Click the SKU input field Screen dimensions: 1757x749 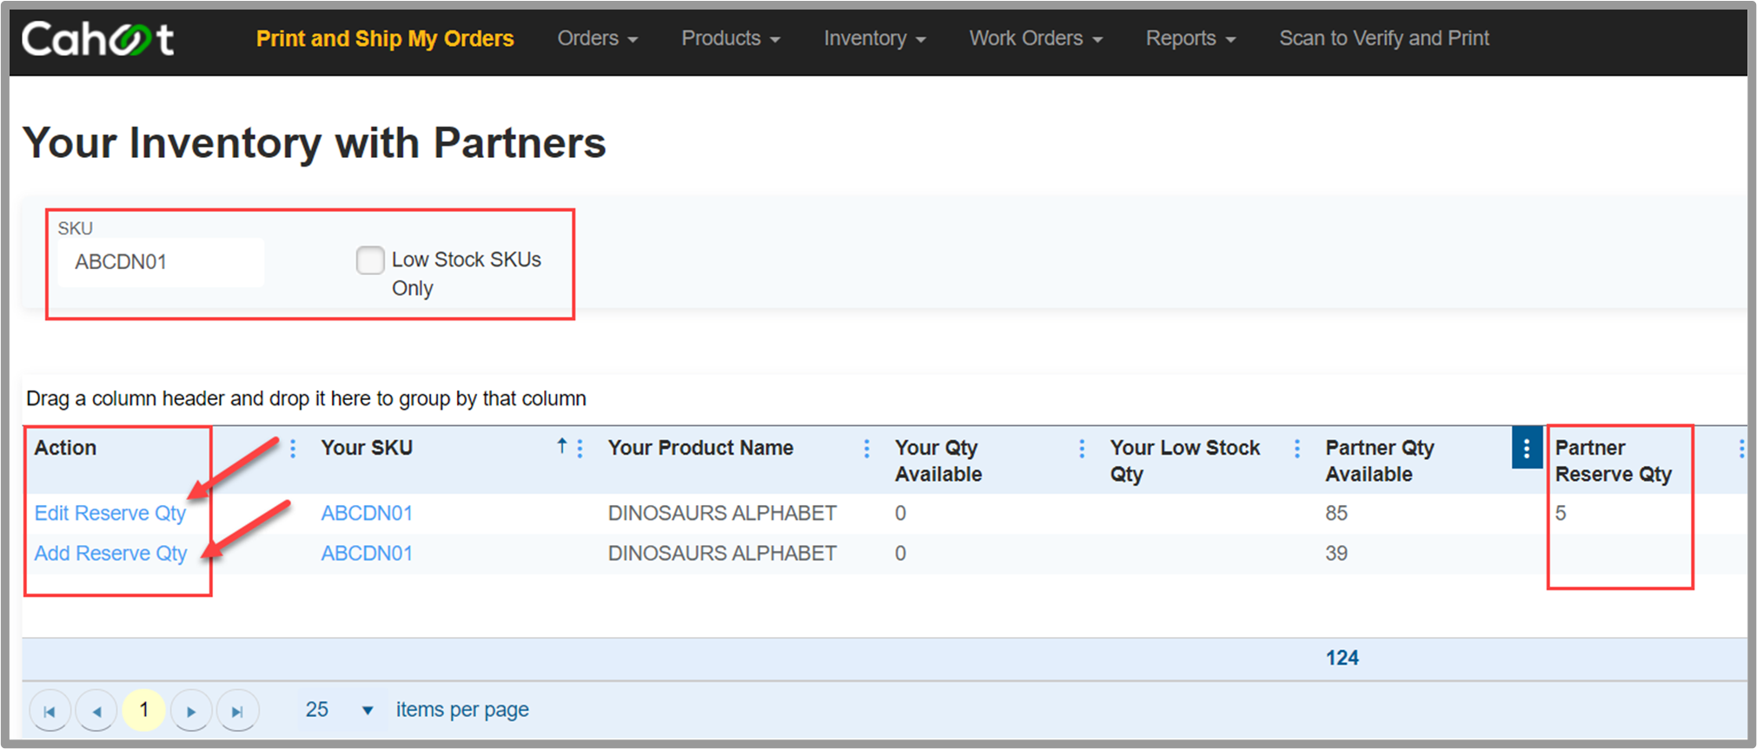coord(161,262)
